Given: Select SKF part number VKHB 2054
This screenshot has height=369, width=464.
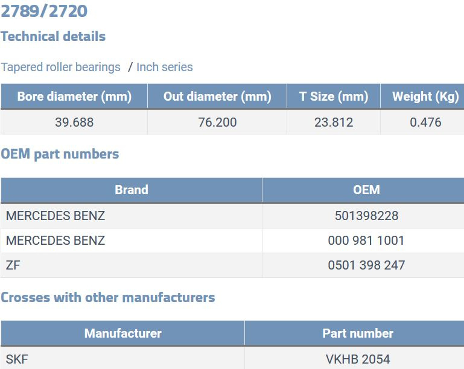Looking at the screenshot, I should click(x=358, y=359).
